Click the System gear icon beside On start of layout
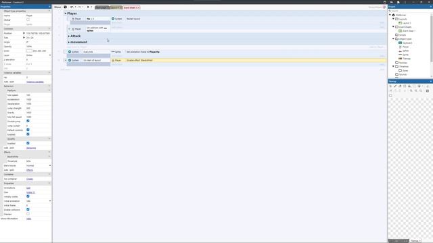433x243 pixels. pyautogui.click(x=70, y=60)
